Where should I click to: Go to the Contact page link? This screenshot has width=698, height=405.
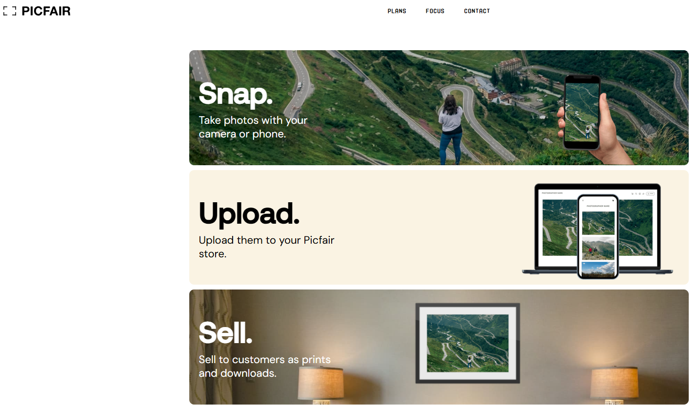coord(477,11)
